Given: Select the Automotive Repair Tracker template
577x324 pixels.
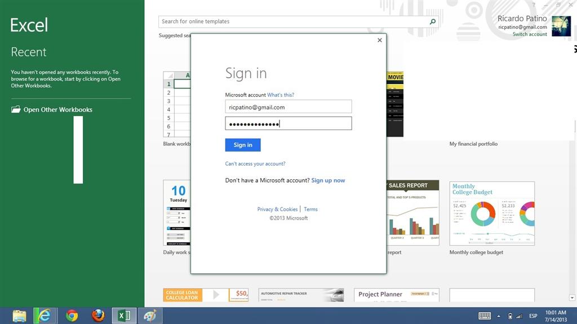Looking at the screenshot, I should point(301,295).
